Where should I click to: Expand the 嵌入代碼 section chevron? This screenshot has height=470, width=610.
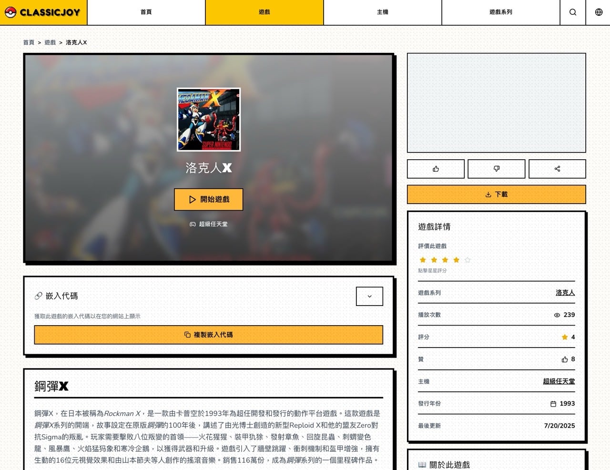point(369,296)
